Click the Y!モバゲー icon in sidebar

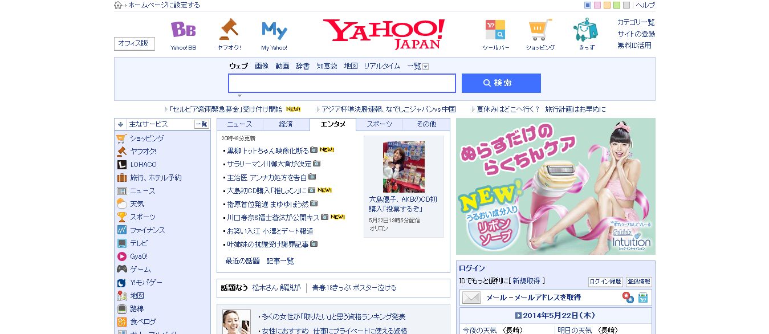[x=121, y=283]
